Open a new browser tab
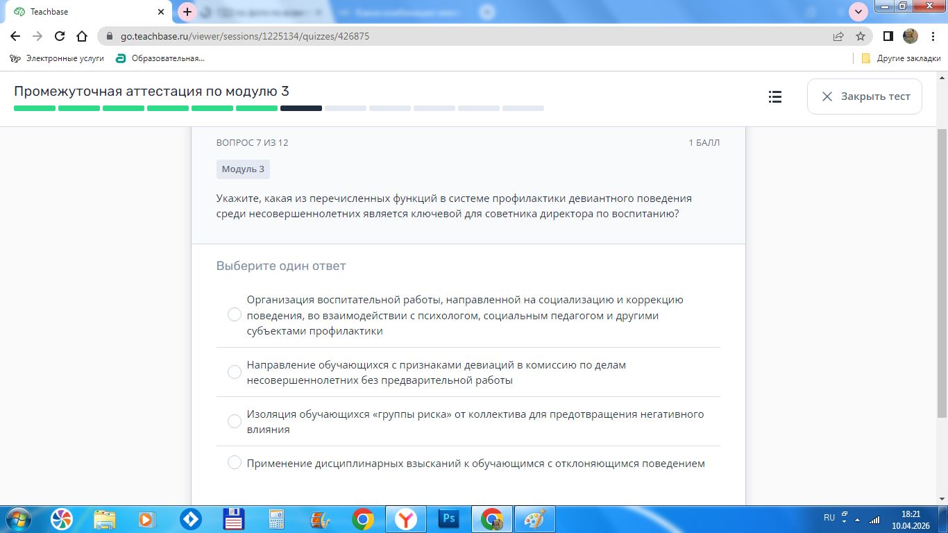Screen dimensions: 948x533 pos(187,12)
